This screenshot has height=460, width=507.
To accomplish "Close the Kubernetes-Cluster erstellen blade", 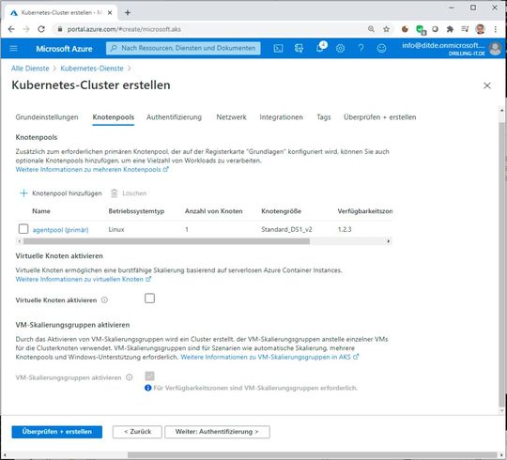I will [x=487, y=85].
